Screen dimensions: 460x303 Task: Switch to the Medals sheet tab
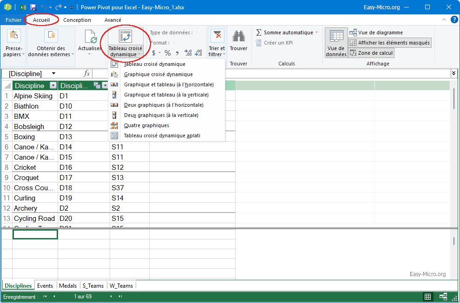pyautogui.click(x=68, y=286)
